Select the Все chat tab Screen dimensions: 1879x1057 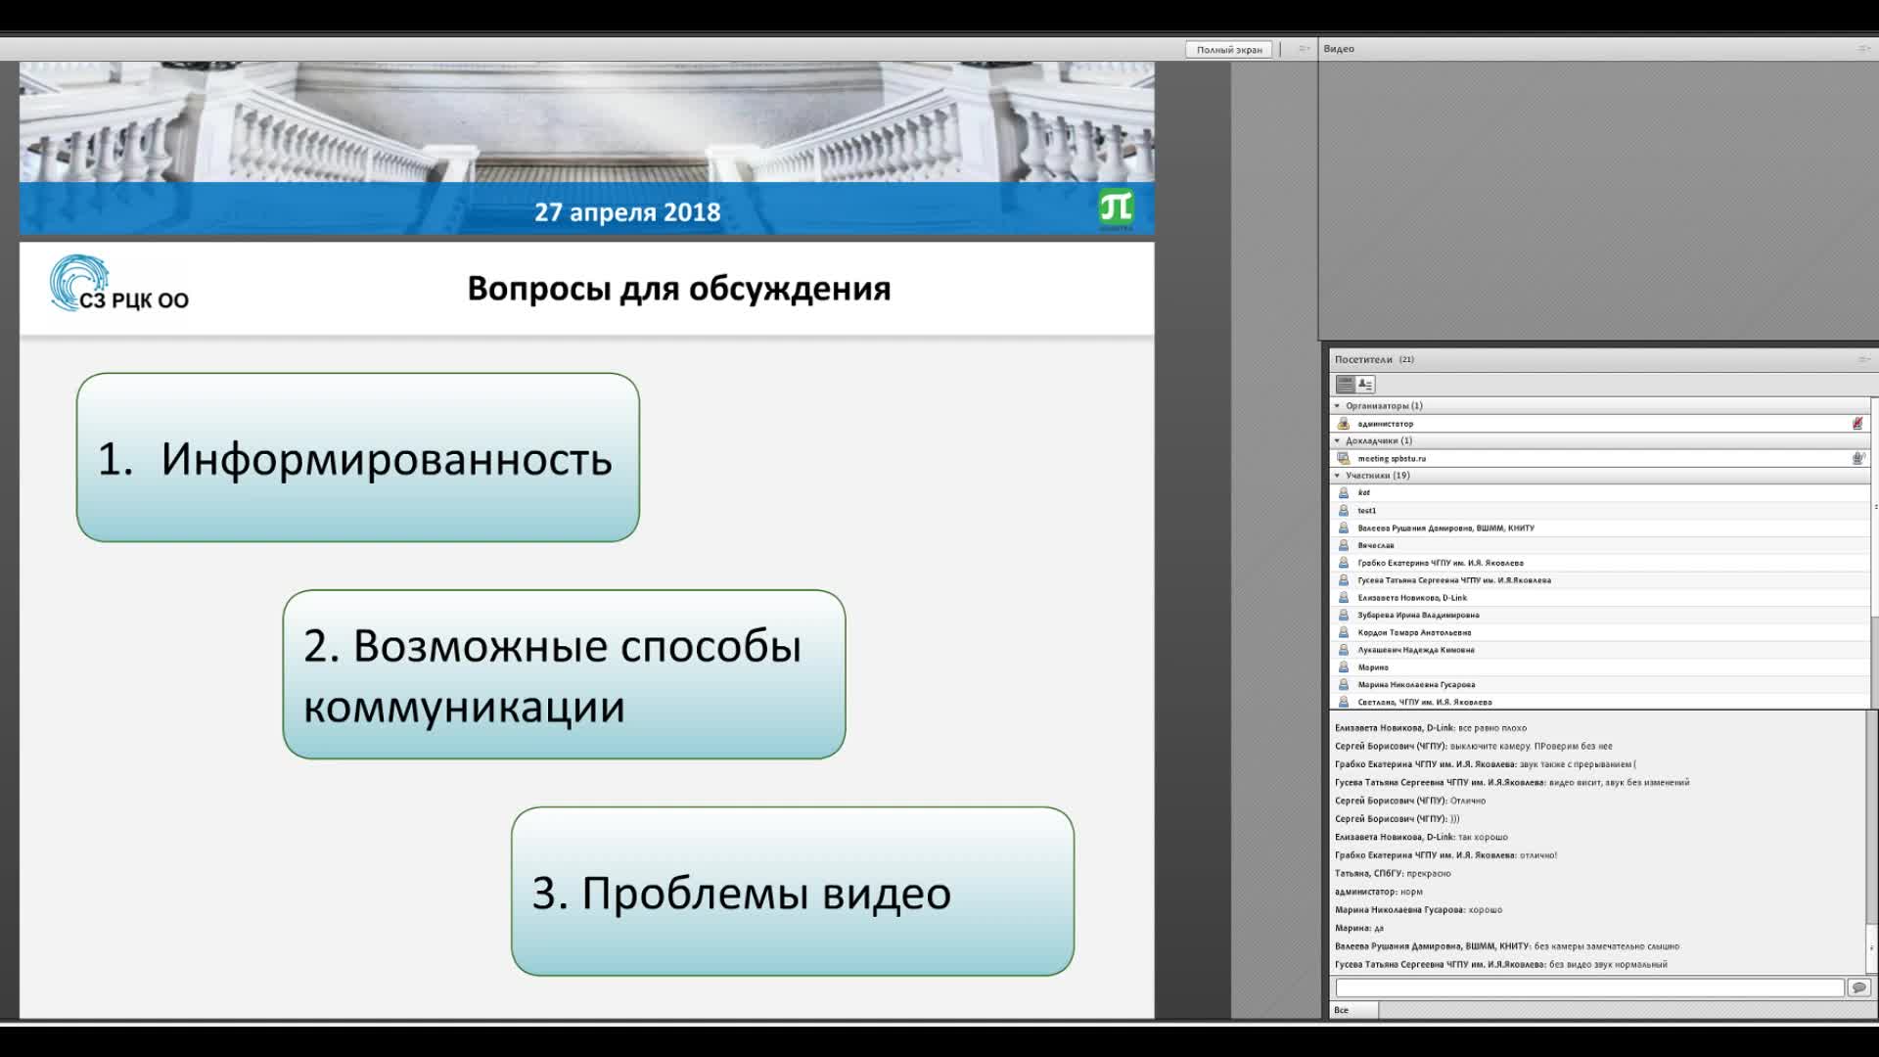1353,1010
